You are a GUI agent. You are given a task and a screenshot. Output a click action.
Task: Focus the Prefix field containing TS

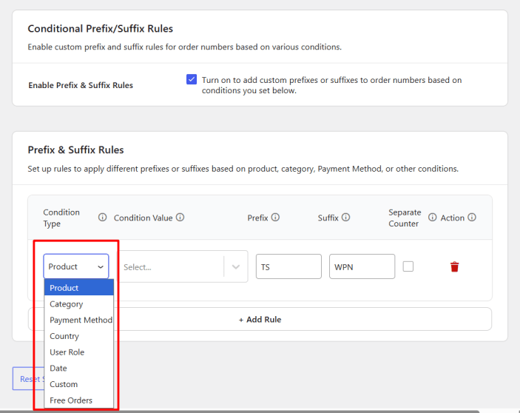(288, 266)
